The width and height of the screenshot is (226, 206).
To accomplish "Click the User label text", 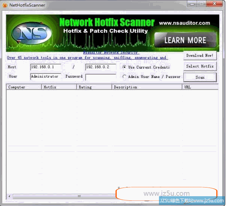I will tap(13, 76).
